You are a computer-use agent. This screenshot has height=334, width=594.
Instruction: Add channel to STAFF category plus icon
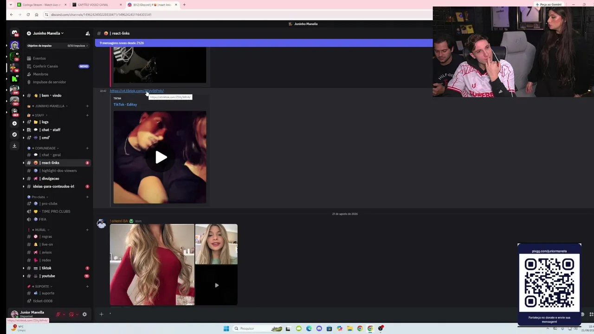pos(87,116)
